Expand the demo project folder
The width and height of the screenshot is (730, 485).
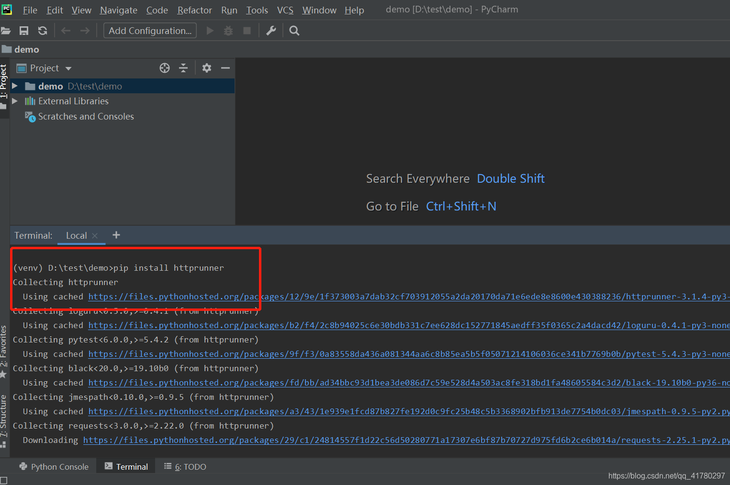coord(15,86)
